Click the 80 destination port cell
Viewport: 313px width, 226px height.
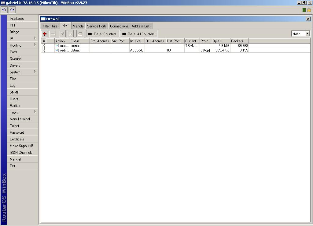click(x=175, y=50)
